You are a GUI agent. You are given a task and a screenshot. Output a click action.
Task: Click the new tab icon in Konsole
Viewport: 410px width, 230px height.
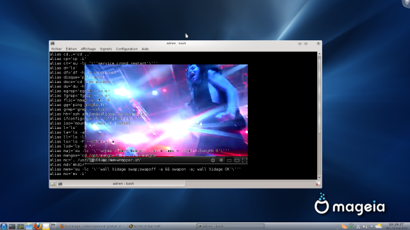[53, 184]
